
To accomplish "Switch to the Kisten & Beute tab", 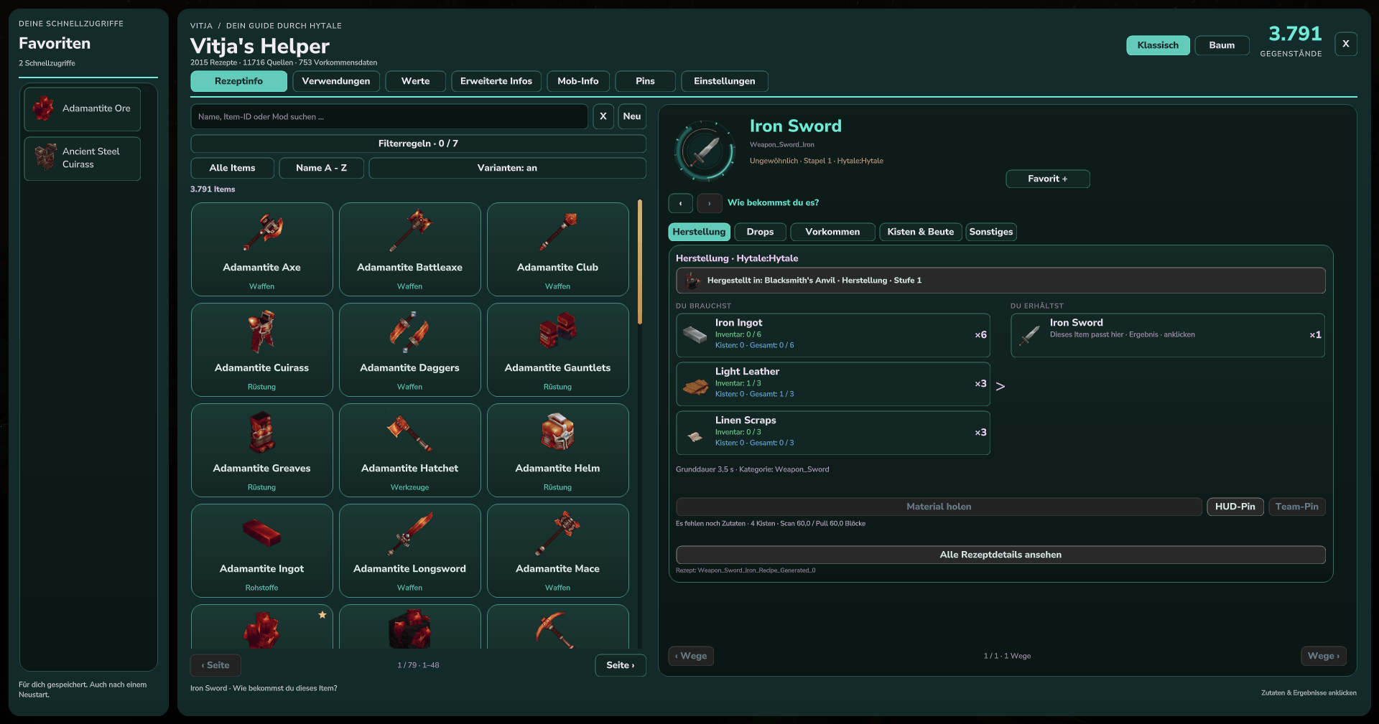I will point(920,232).
